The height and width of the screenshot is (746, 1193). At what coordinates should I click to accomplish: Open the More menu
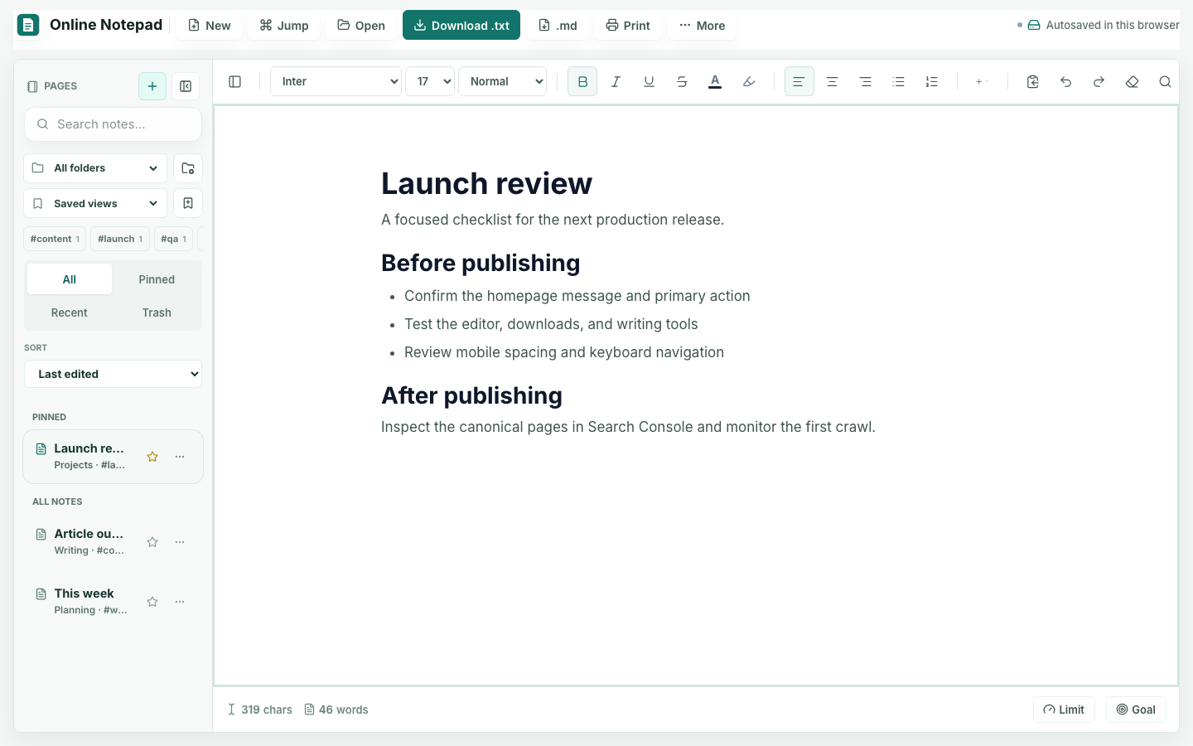[702, 26]
